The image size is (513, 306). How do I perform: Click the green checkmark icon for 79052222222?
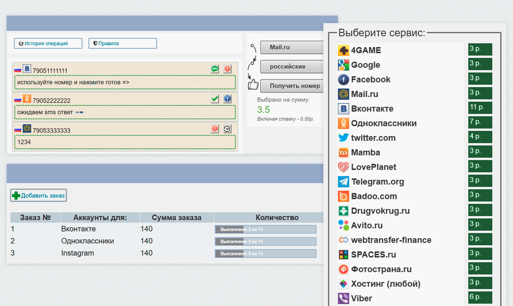click(215, 99)
